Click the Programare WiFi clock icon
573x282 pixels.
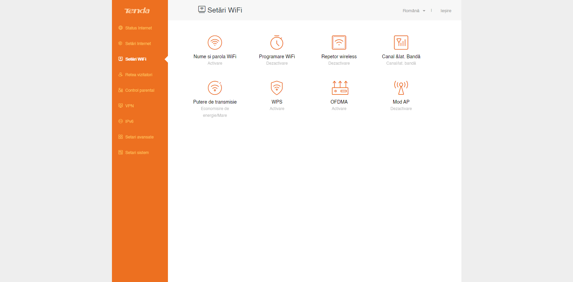point(277,43)
